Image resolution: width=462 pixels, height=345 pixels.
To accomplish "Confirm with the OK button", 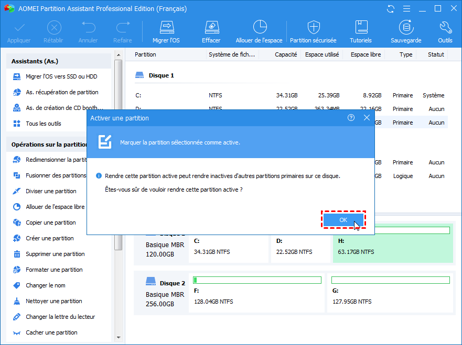I will [343, 220].
